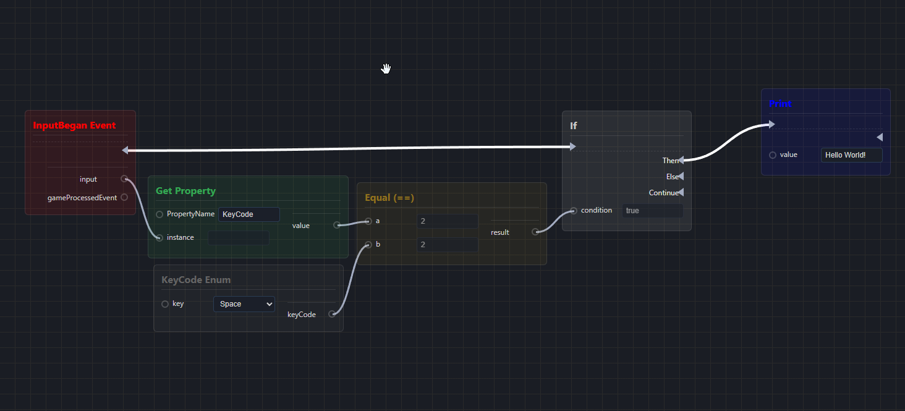This screenshot has height=411, width=905.
Task: Click the 'b' input socket on Equal node
Action: [x=368, y=244]
